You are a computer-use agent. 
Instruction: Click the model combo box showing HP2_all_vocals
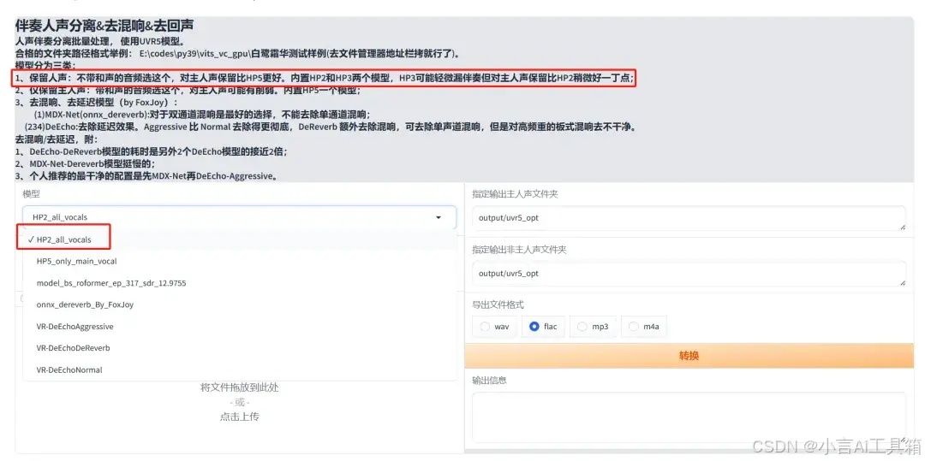coord(240,217)
